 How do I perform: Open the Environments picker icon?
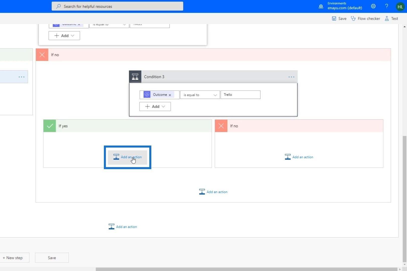coord(321,6)
